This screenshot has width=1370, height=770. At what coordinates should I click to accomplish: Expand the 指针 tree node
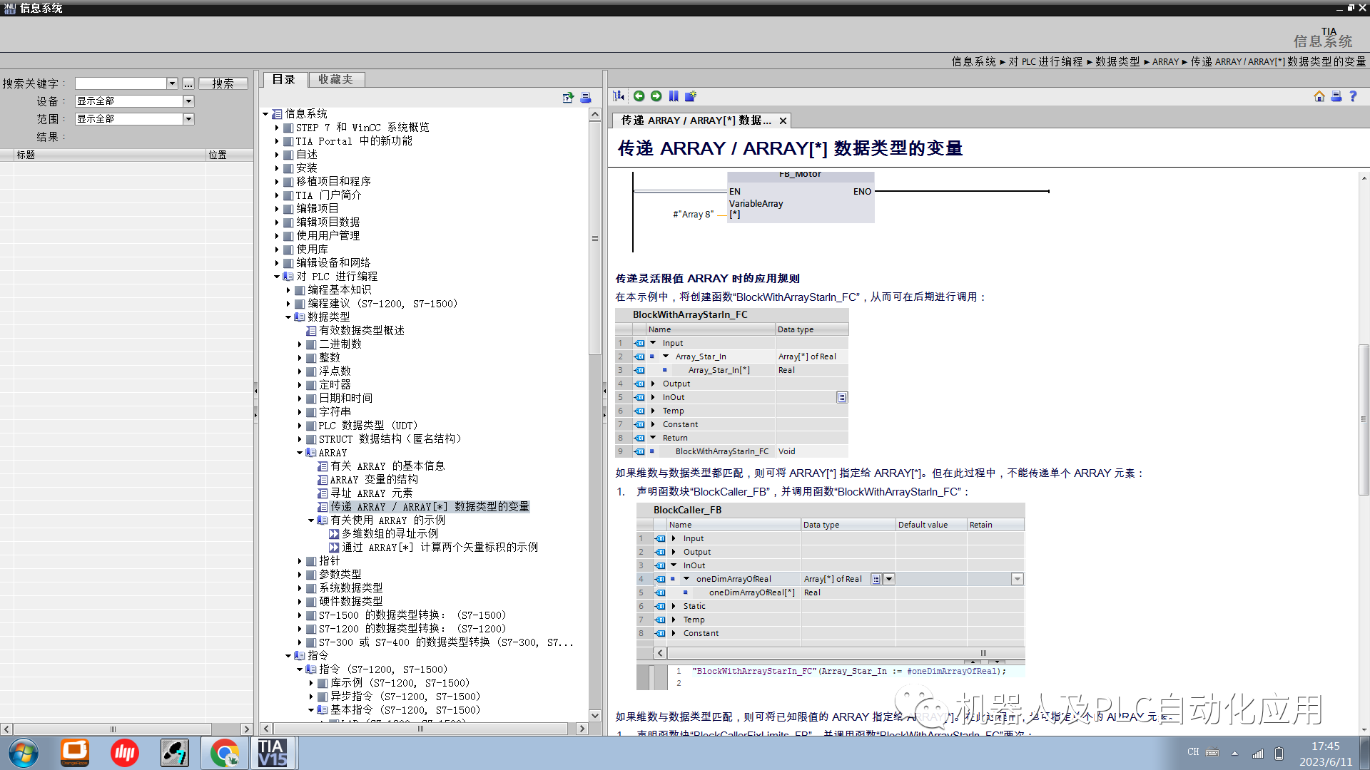(300, 561)
